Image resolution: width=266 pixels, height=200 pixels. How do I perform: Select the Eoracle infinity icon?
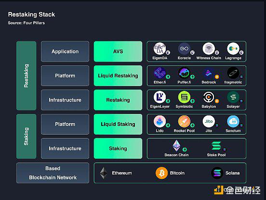tap(184, 49)
